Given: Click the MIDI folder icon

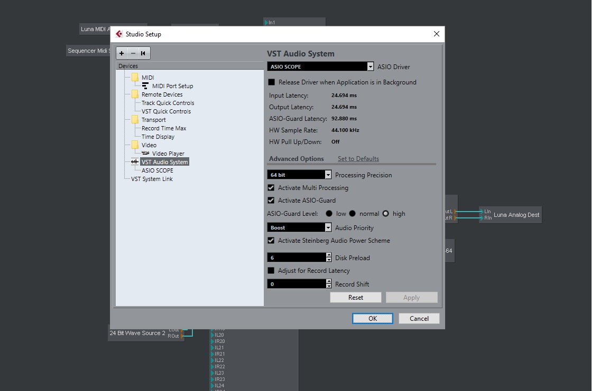Looking at the screenshot, I should (x=135, y=77).
